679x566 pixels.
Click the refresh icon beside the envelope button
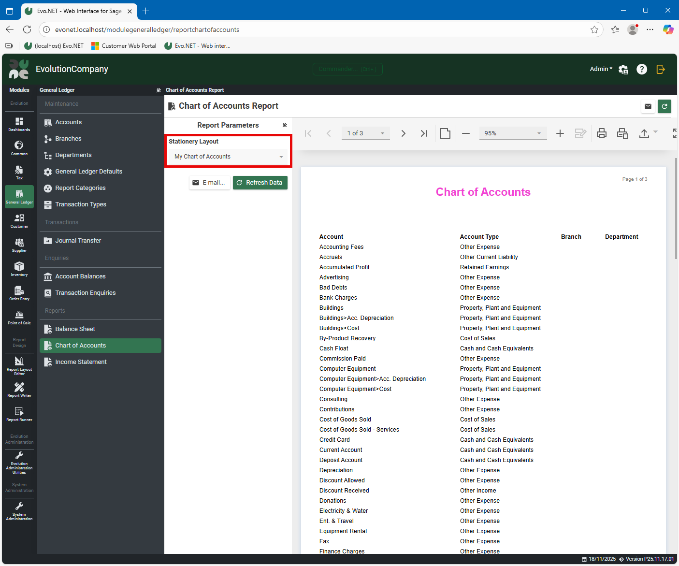[x=665, y=106]
